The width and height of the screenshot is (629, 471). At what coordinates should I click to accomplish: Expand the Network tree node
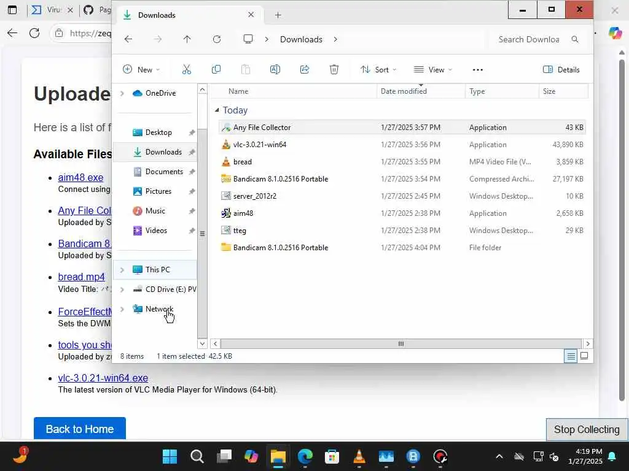pos(122,309)
